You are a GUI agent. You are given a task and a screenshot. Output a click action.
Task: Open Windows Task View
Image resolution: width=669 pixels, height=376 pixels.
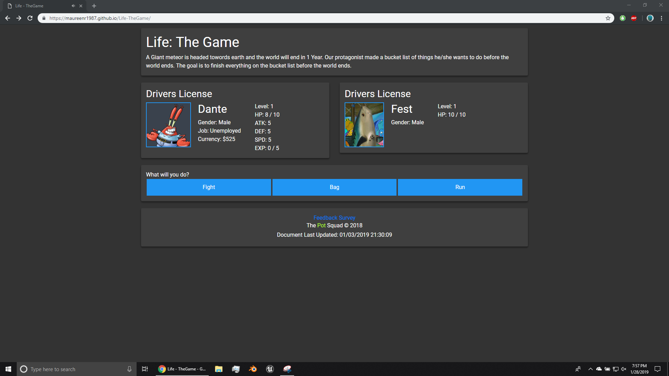[x=145, y=369]
